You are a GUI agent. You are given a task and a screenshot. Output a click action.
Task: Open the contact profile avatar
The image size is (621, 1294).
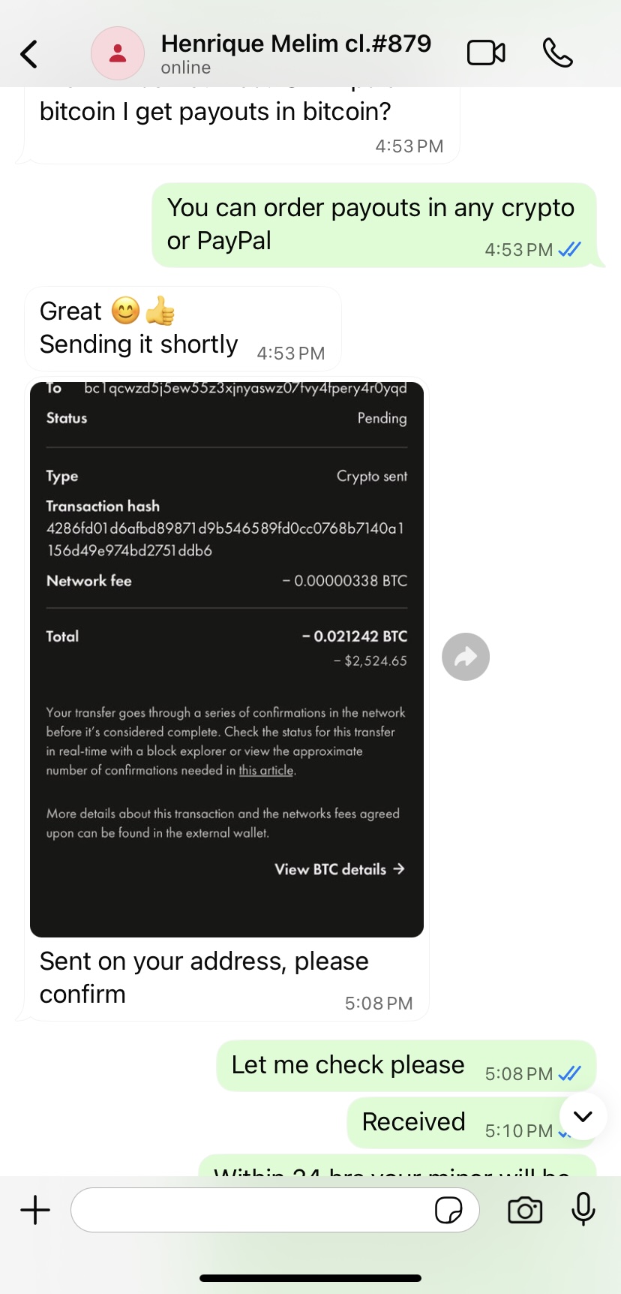pyautogui.click(x=117, y=54)
